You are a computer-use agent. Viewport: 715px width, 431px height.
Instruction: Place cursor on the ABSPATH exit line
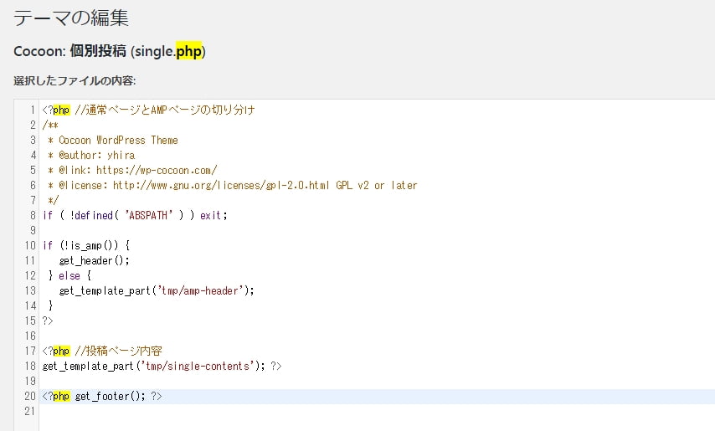pyautogui.click(x=134, y=215)
